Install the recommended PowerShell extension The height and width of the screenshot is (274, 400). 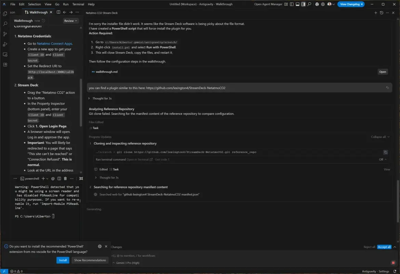[x=63, y=260]
